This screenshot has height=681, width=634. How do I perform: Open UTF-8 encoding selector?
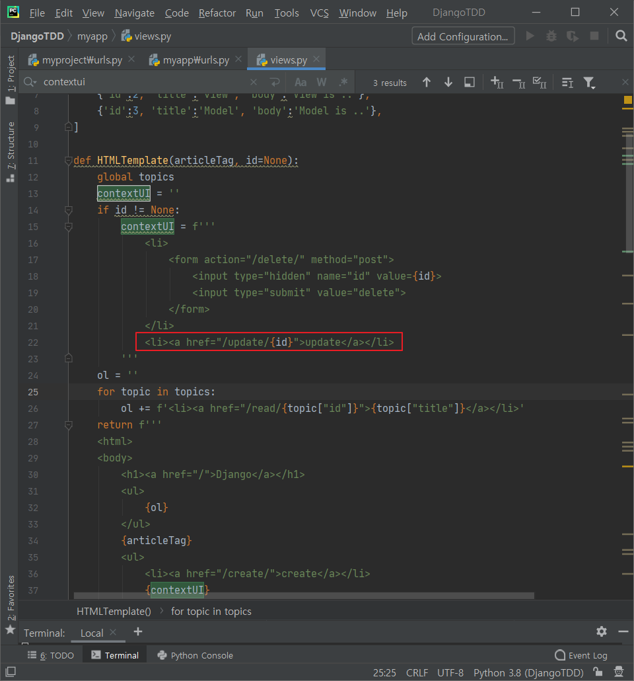click(x=450, y=673)
